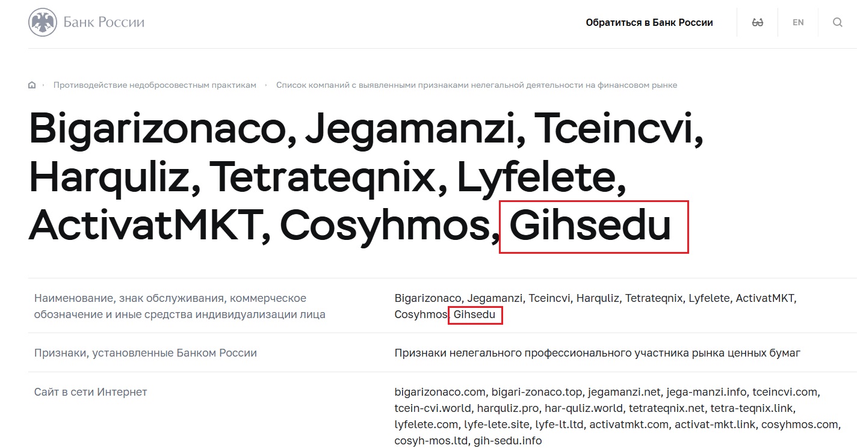Click the "Банк России" logo text

104,23
